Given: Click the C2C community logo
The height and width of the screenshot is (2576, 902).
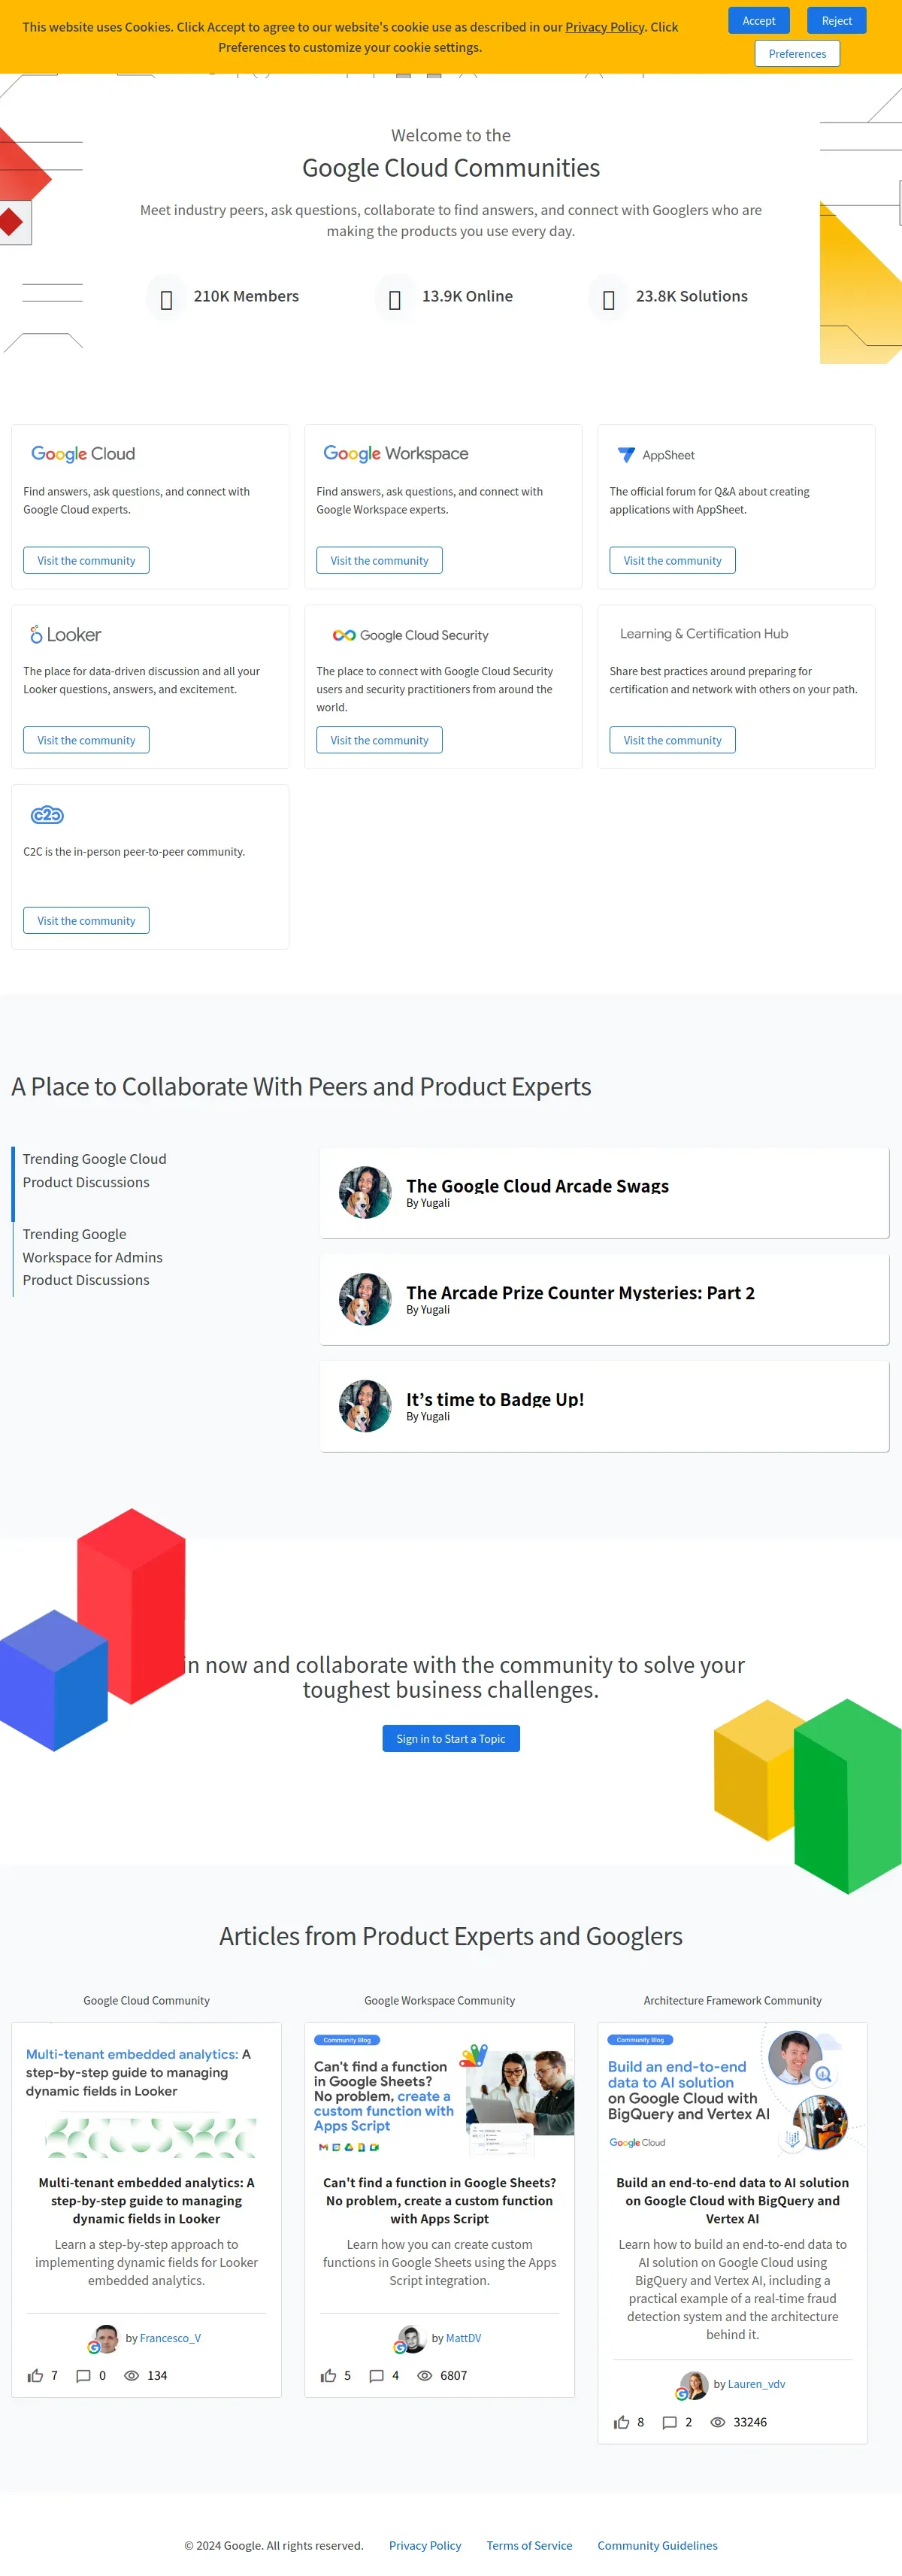Looking at the screenshot, I should point(47,814).
